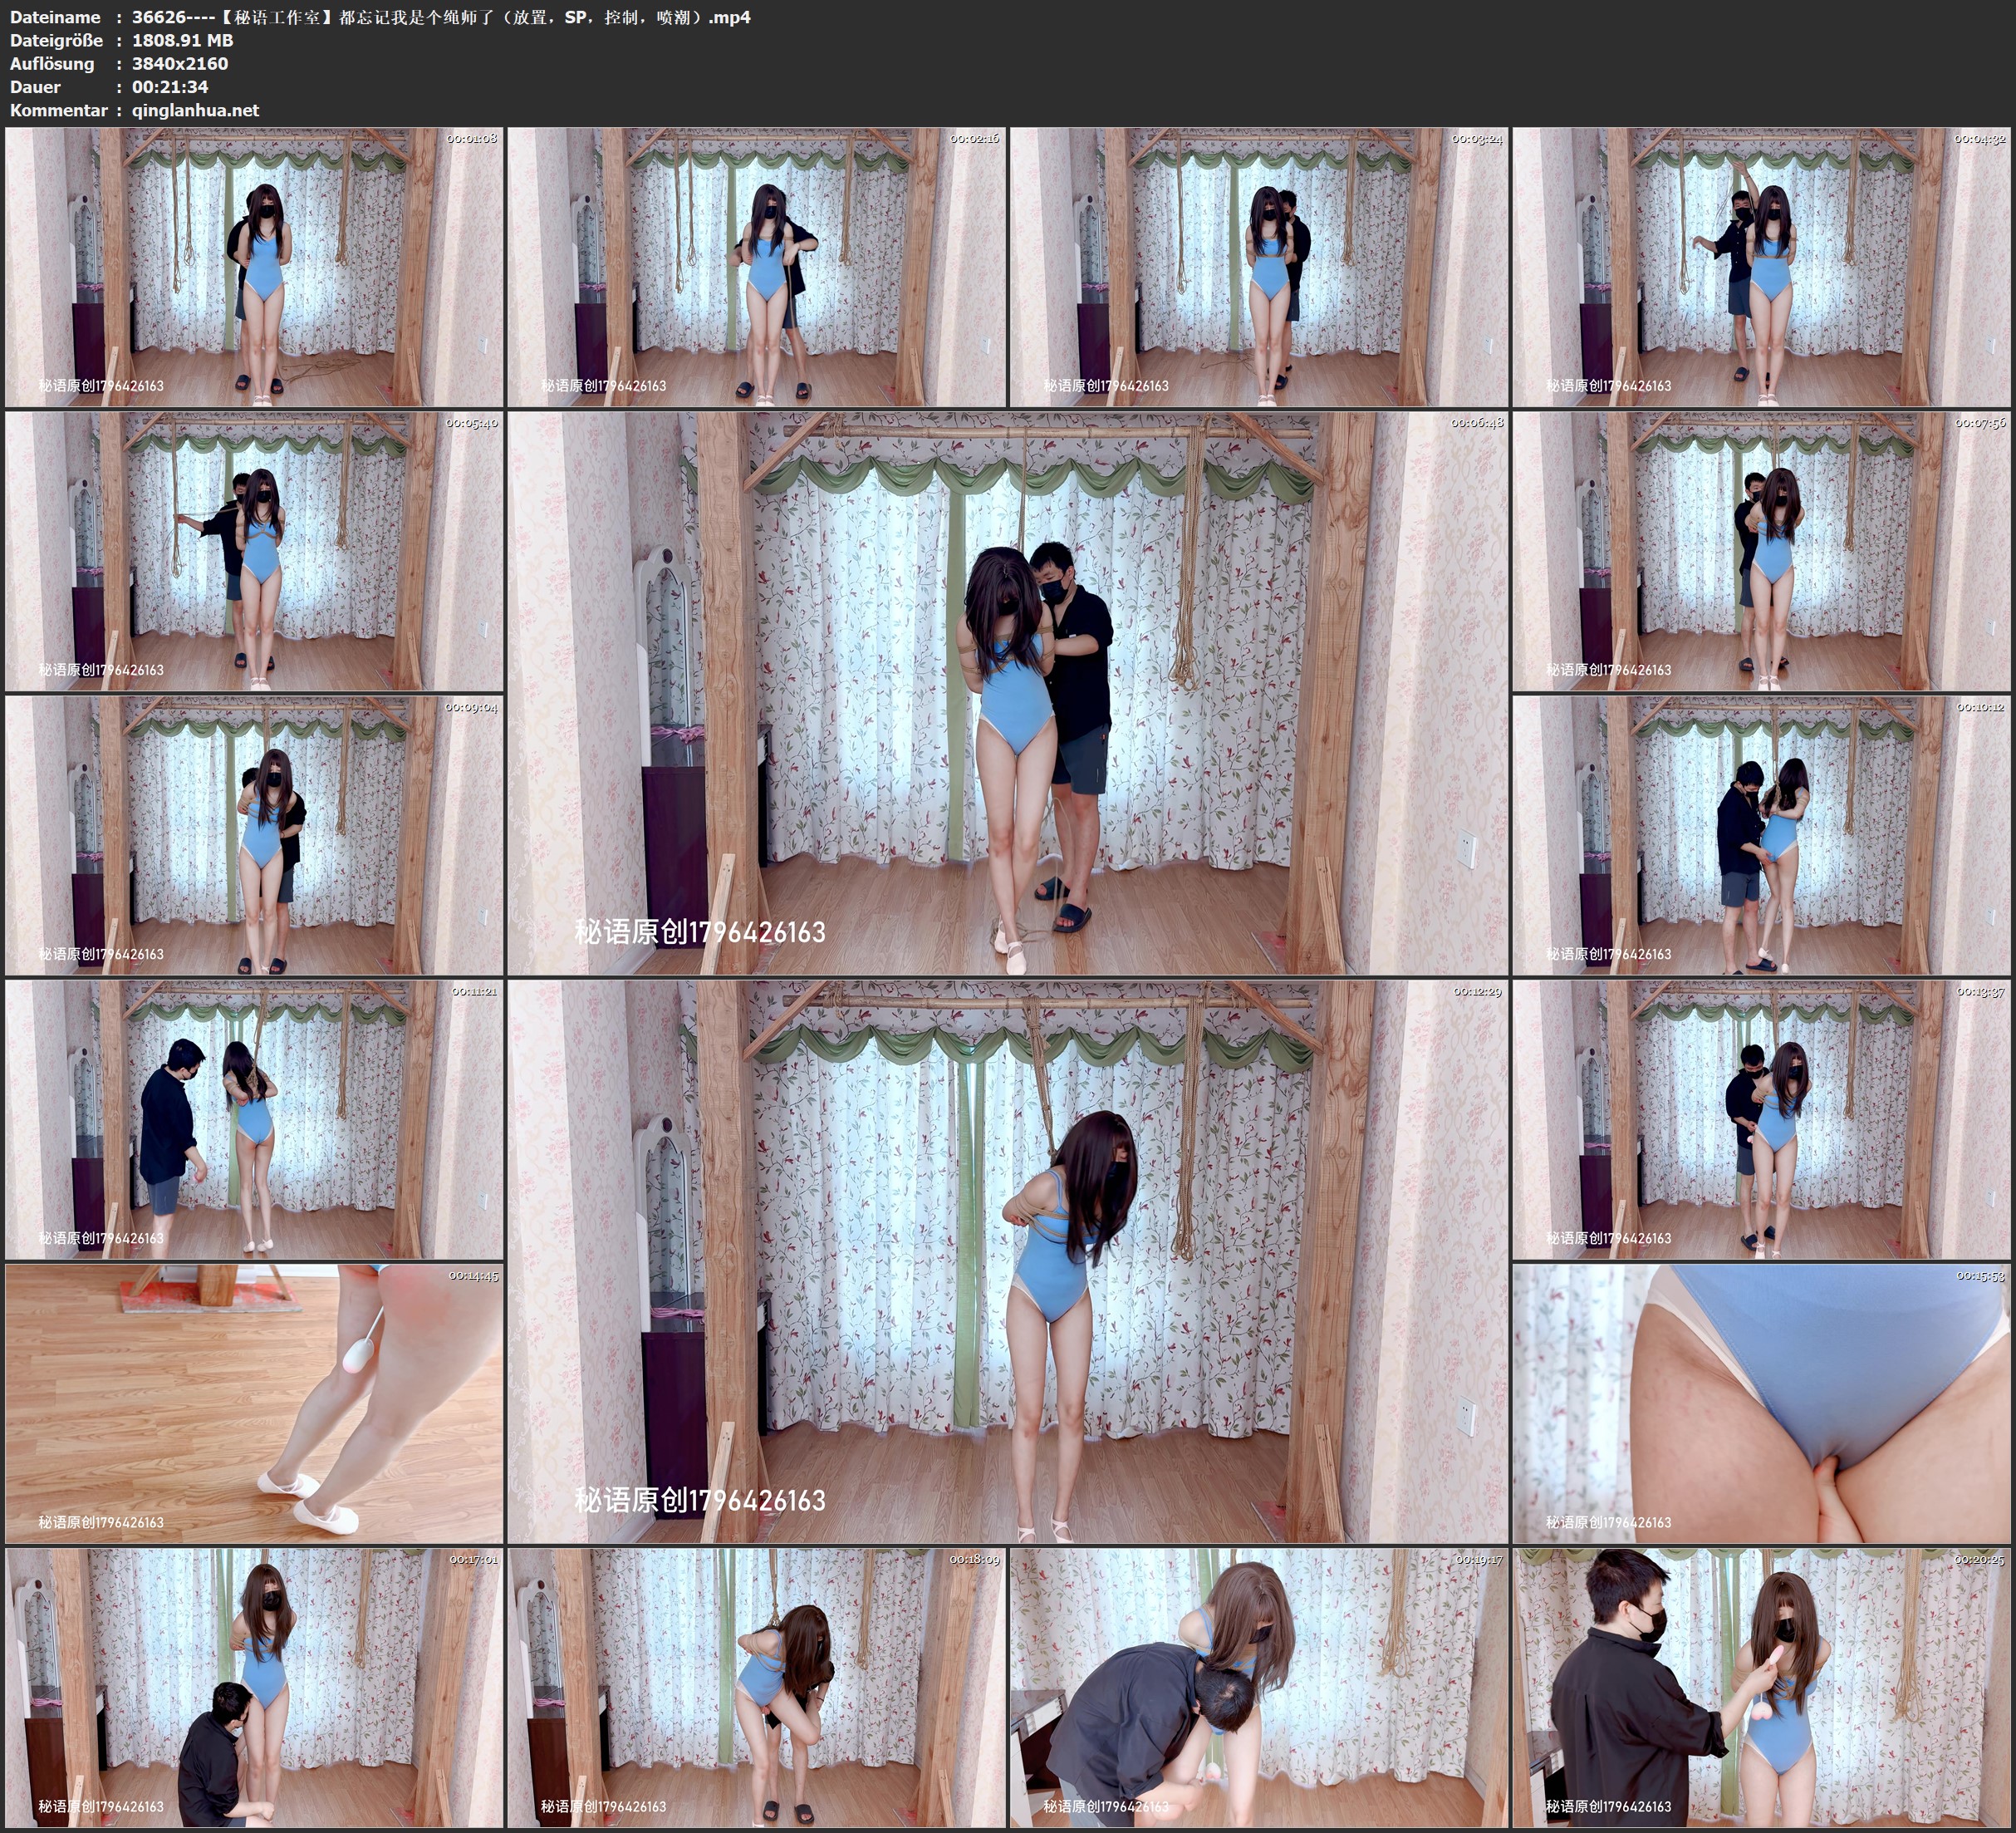
Task: Click the frame timestamped 00:04:32
Action: pyautogui.click(x=1761, y=268)
